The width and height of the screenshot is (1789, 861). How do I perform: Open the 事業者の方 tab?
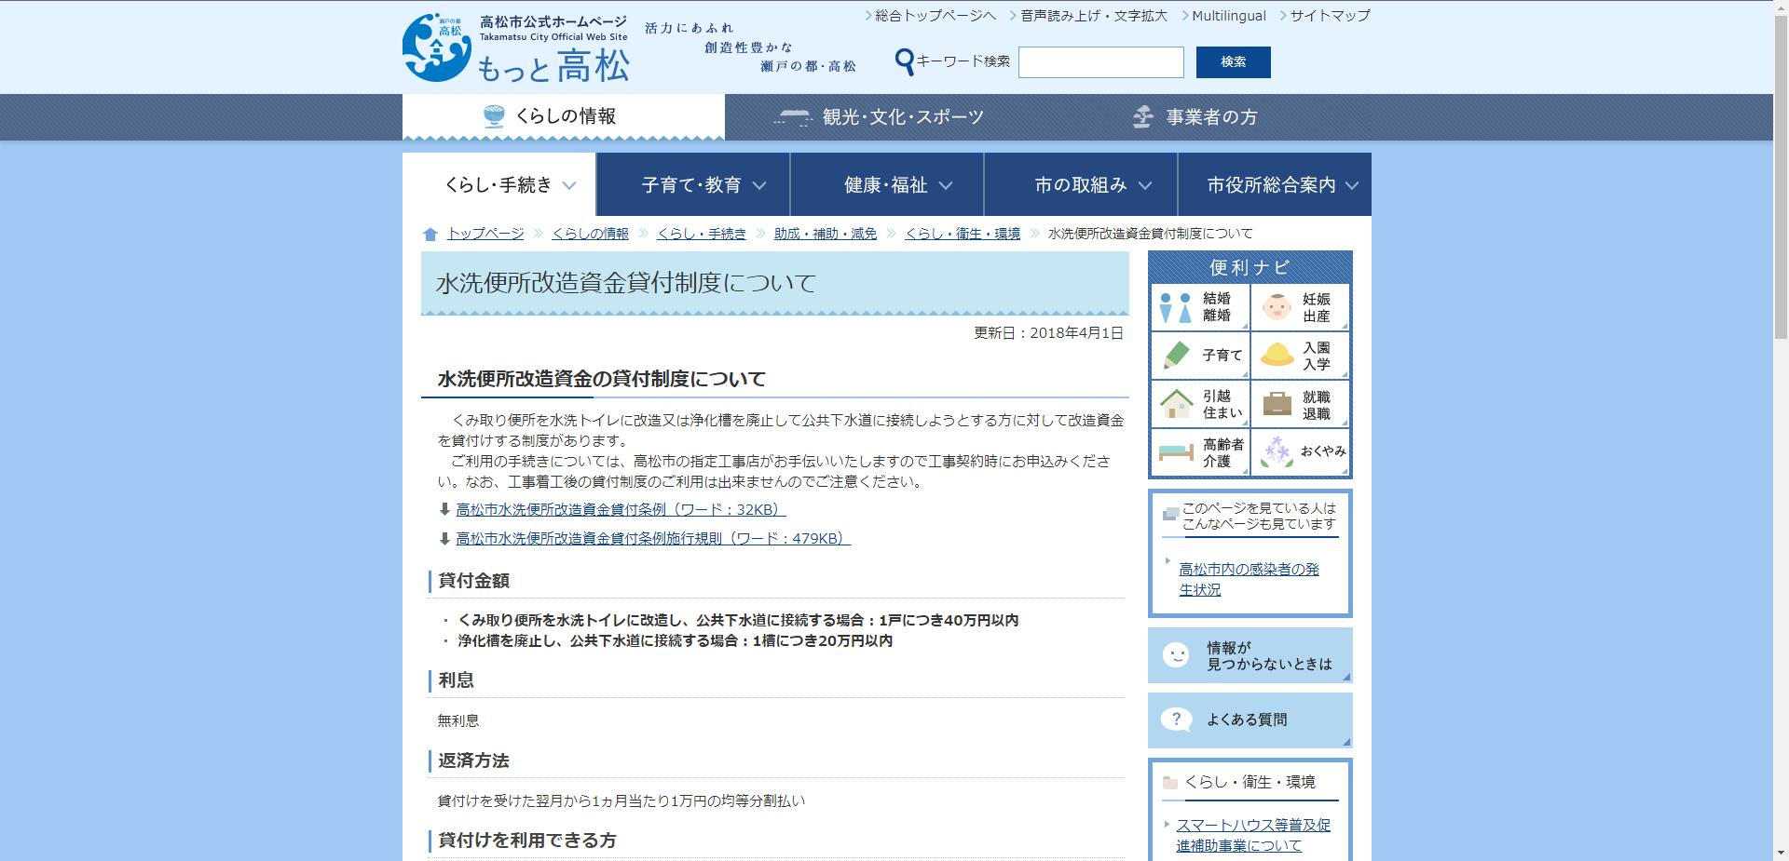pos(1197,116)
